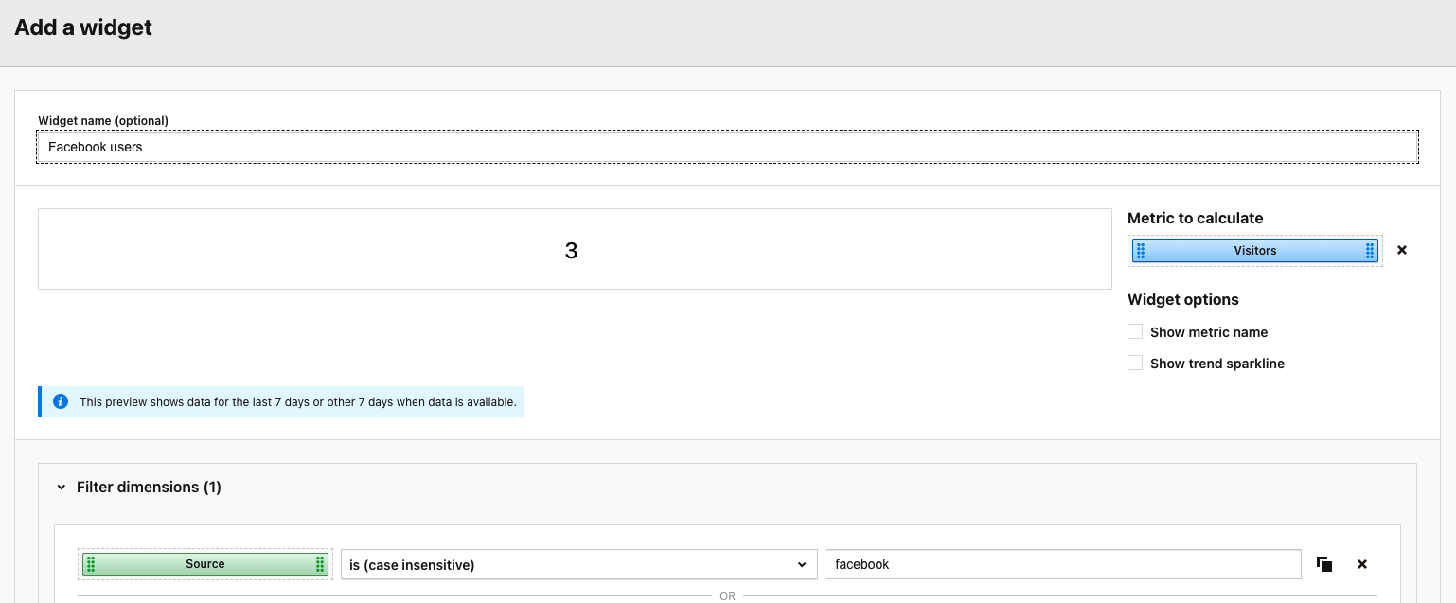Click the left drag handle on Source

(x=91, y=564)
